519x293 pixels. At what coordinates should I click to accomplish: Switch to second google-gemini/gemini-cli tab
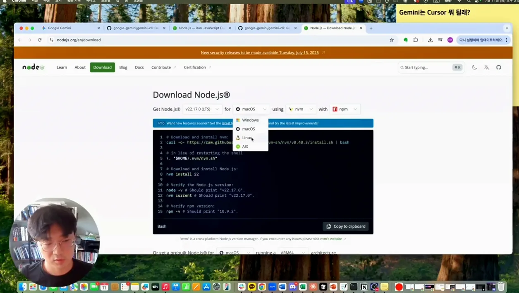click(267, 28)
